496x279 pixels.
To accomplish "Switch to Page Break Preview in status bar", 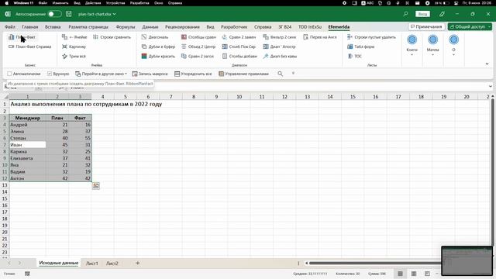I will pos(427,274).
